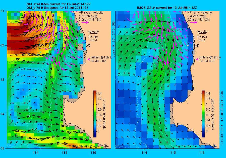Click 'HF radar velocity' label in right map
This screenshot has width=226, height=158.
pyautogui.click(x=200, y=13)
